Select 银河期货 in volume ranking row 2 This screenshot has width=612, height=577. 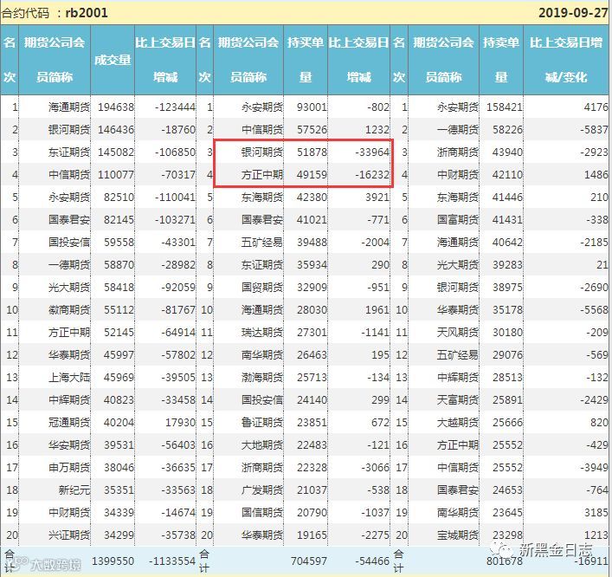point(69,130)
